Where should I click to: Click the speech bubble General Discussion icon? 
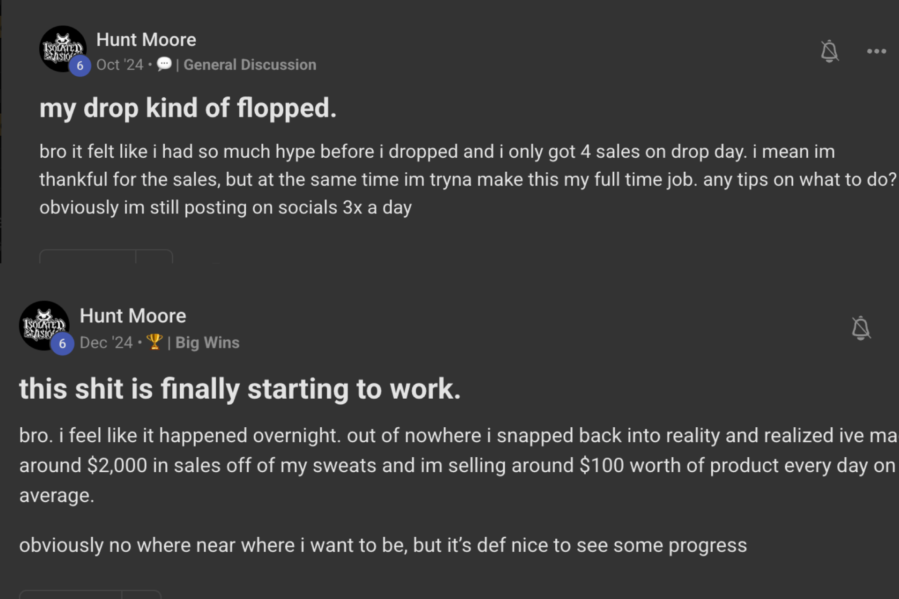pyautogui.click(x=164, y=64)
